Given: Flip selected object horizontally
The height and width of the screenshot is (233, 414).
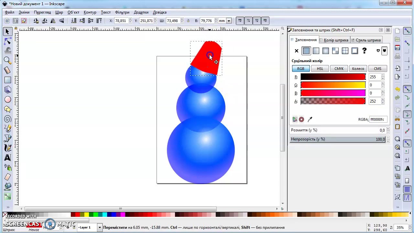Looking at the screenshot, I should [x=53, y=21].
